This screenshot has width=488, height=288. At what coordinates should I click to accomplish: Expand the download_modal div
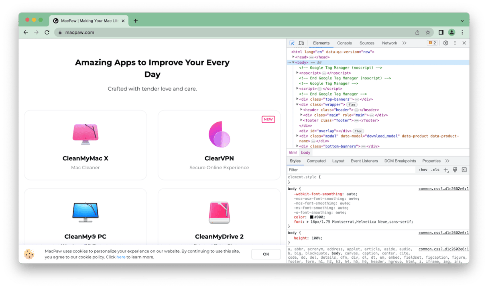click(297, 136)
